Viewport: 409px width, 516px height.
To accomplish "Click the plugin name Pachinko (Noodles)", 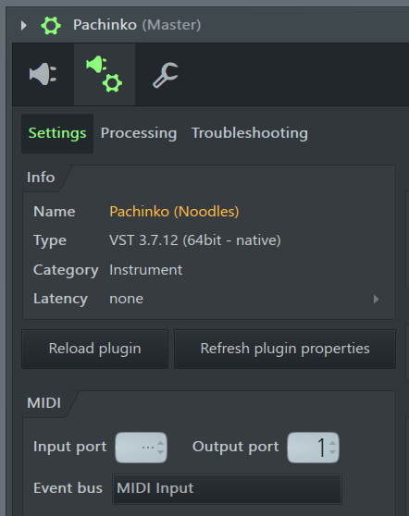I will point(174,212).
